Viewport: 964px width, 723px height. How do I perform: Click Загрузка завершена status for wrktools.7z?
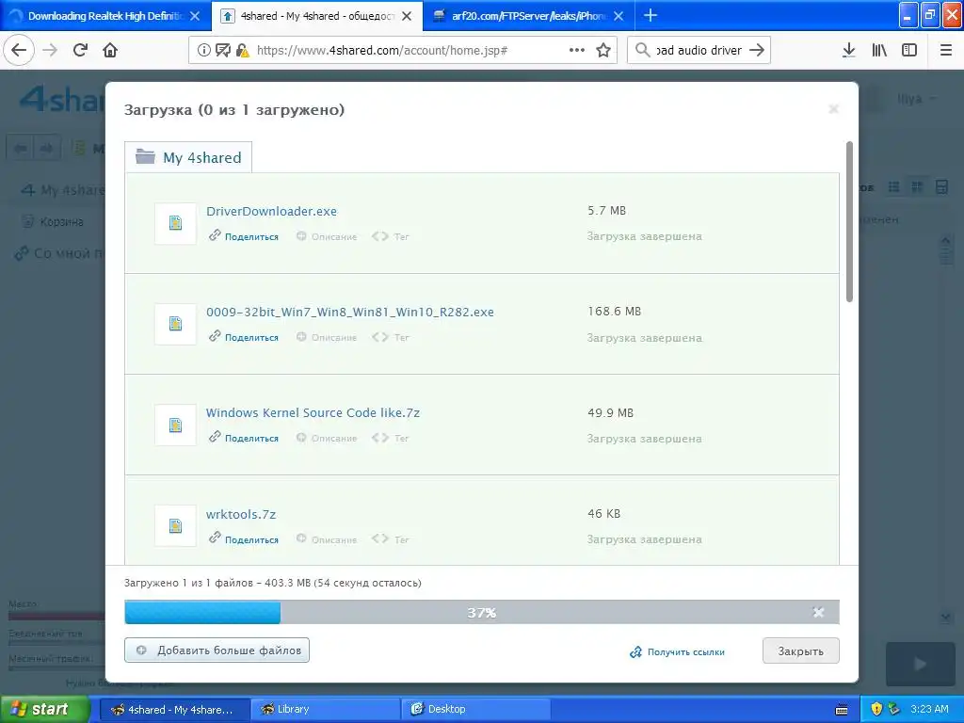[x=644, y=539]
